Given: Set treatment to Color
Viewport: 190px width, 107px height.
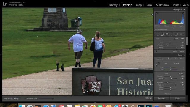Looking at the screenshot, I should (170, 59).
